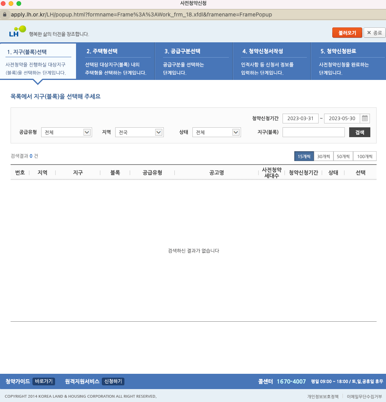
Task: Click the call center number 1670-4007
Action: [291, 382]
